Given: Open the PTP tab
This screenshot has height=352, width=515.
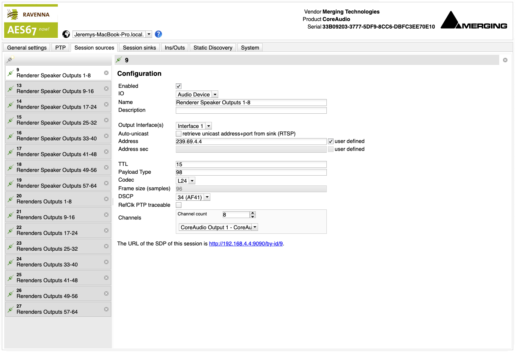Looking at the screenshot, I should point(60,48).
